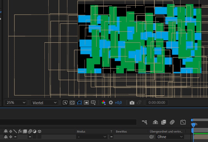Click the layer's 3D layer switch box

click(x=39, y=137)
